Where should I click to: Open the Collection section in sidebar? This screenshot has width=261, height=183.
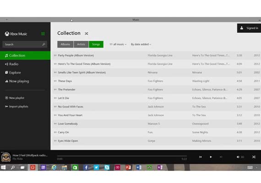(25, 55)
